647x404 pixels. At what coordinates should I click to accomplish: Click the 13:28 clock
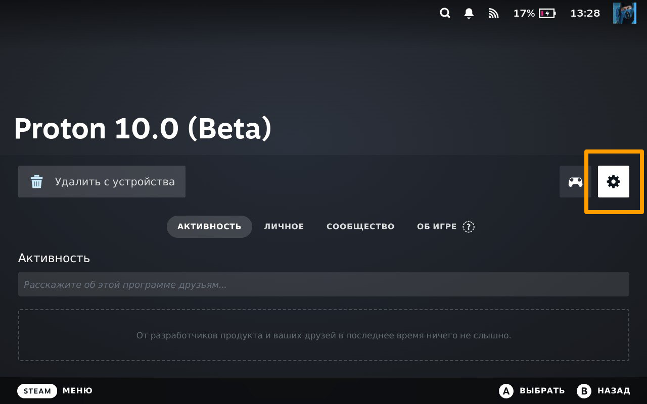[585, 14]
